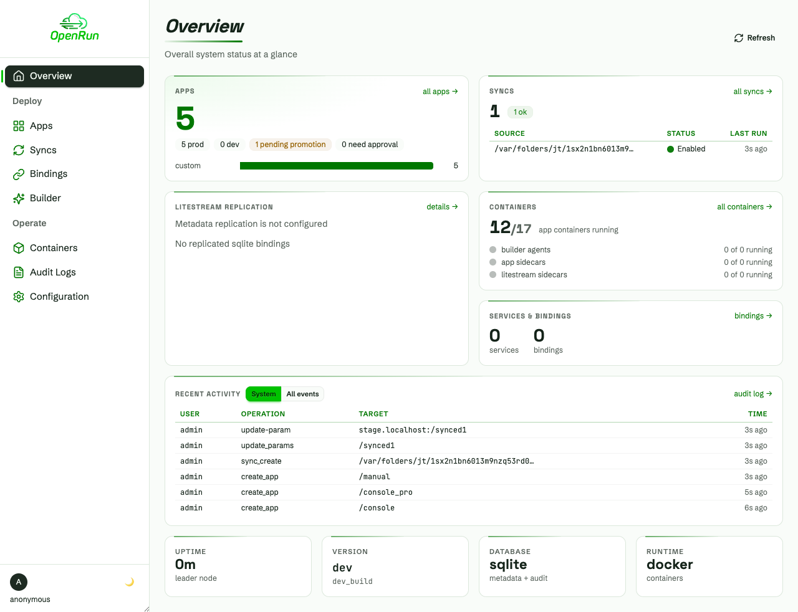Open Configuration settings page
Screen dimensions: 798x612
(x=74, y=297)
